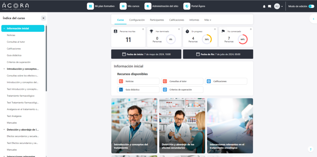Open Detección y abordaje efectos secundarios card
This screenshot has width=317, height=157.
(x=182, y=126)
